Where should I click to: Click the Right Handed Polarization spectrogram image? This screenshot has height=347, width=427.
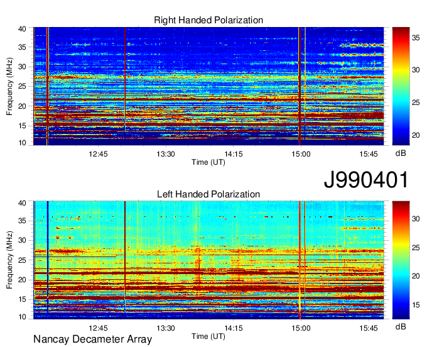click(208, 86)
